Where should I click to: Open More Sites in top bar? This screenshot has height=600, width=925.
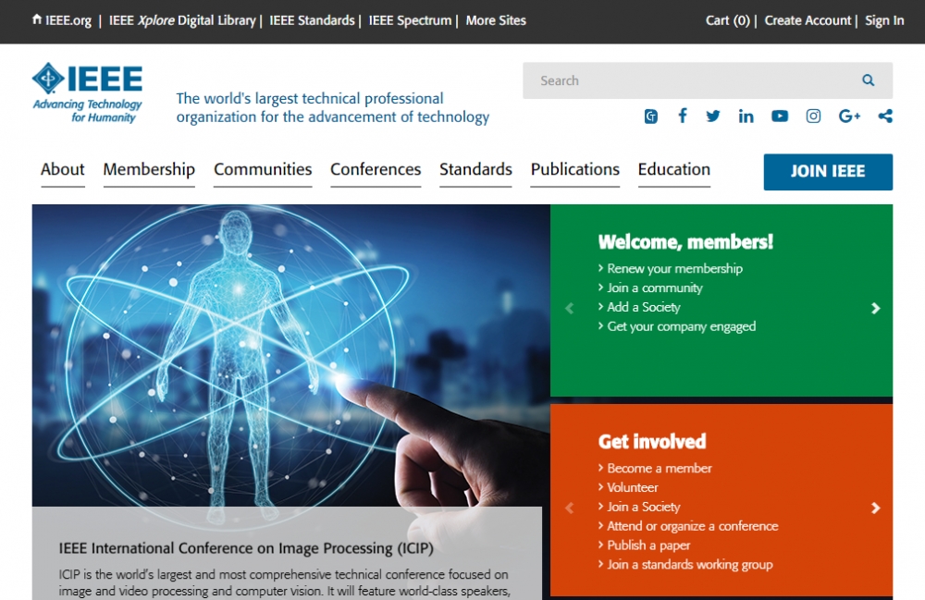[496, 20]
